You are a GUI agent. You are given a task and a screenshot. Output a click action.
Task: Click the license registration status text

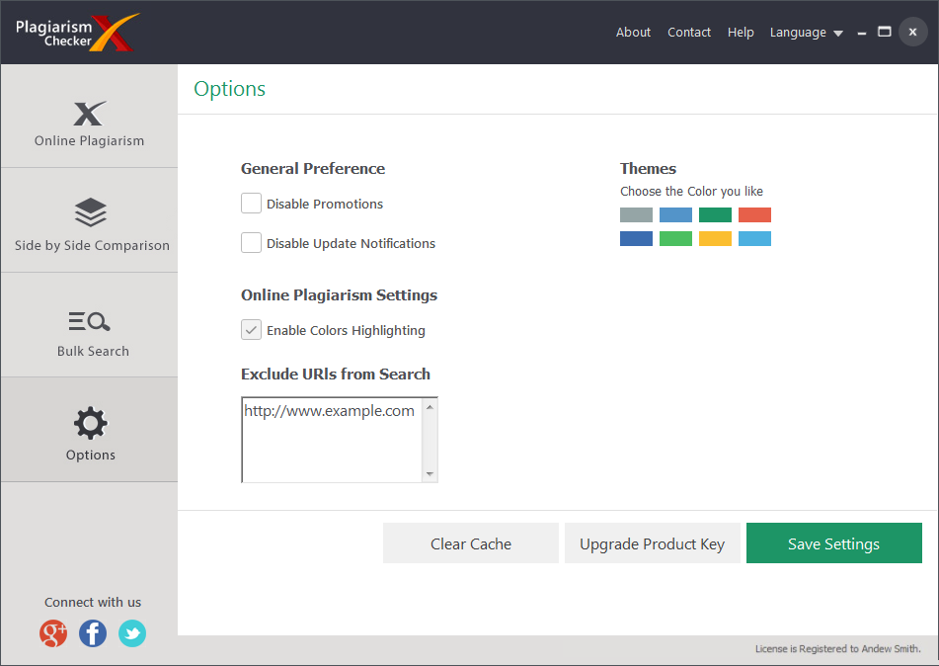coord(838,648)
